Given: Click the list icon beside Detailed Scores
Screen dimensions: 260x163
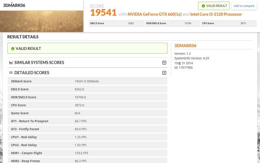Looking at the screenshot, I should click(x=11, y=73).
